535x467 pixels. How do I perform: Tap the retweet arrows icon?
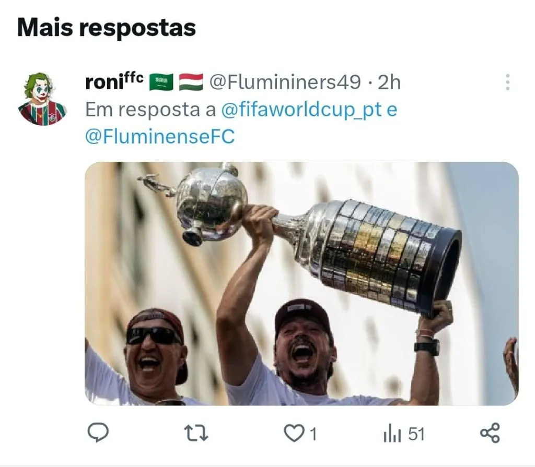pyautogui.click(x=196, y=433)
